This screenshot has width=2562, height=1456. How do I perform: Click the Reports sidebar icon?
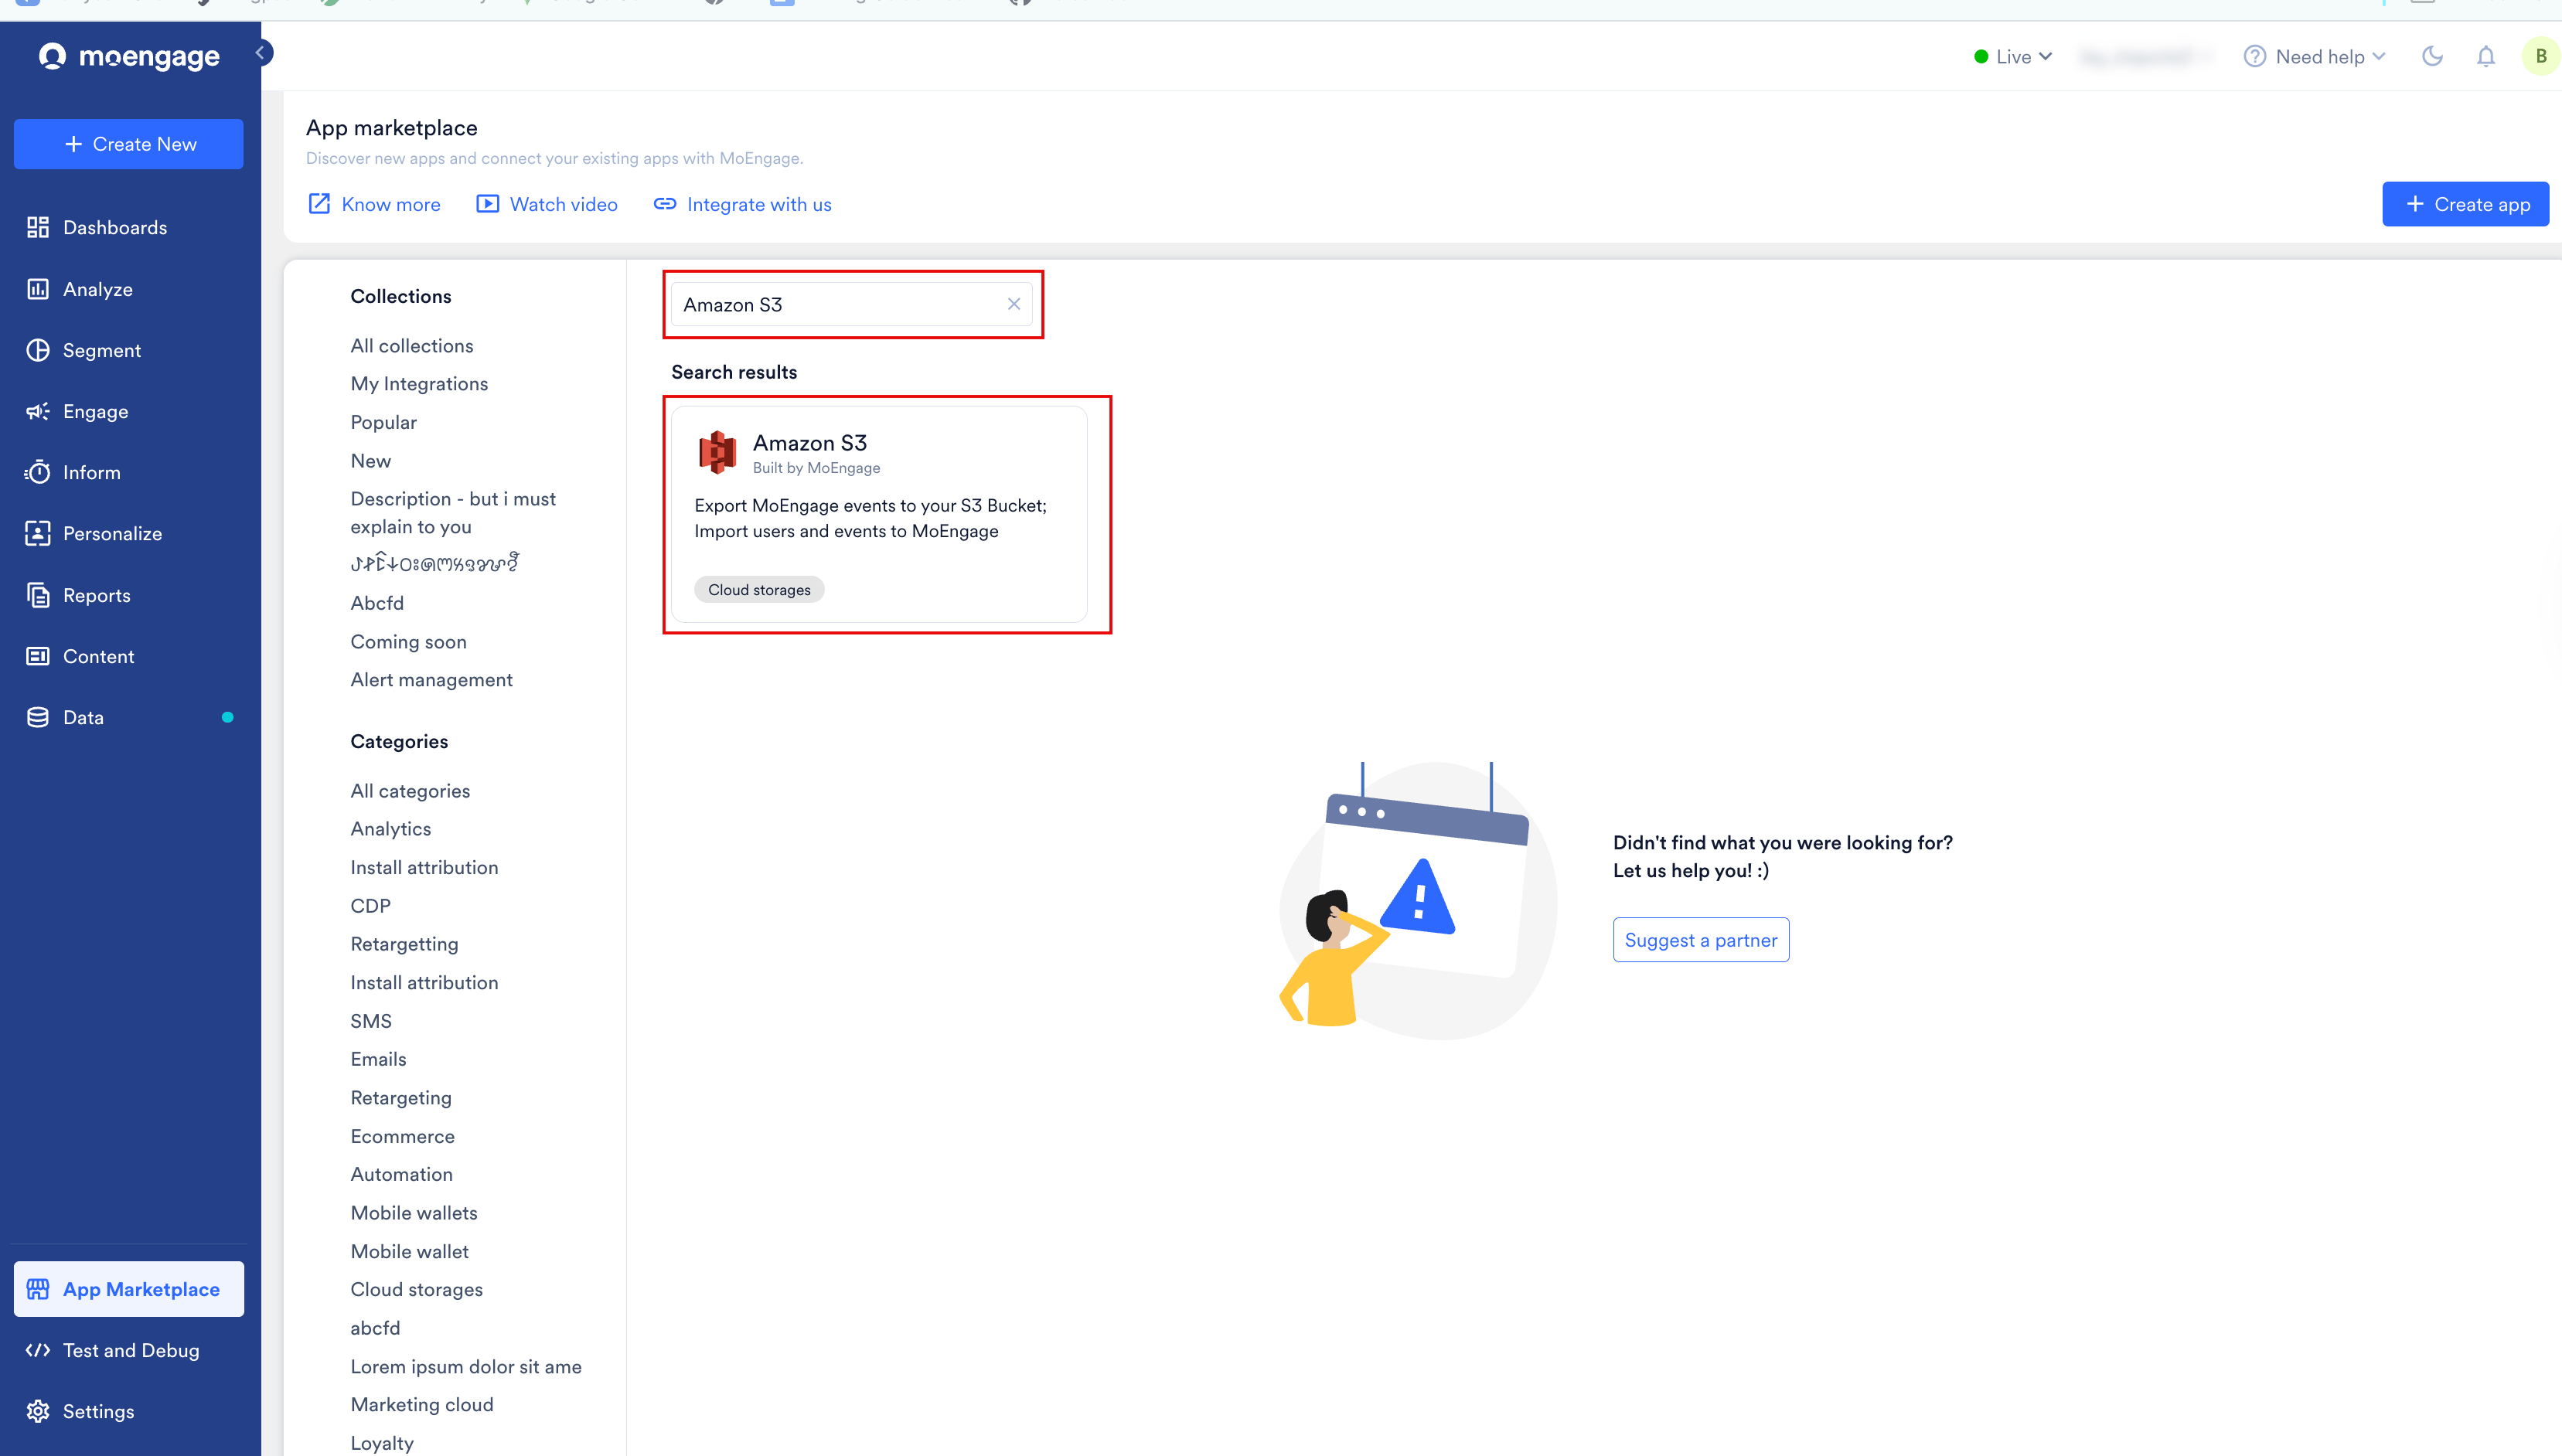point(38,595)
